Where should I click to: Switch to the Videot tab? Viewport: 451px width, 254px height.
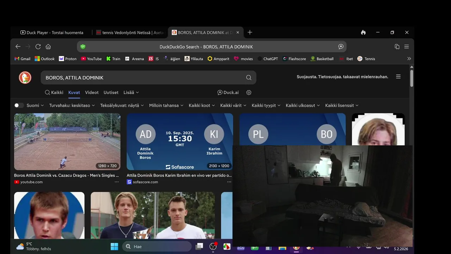92,92
